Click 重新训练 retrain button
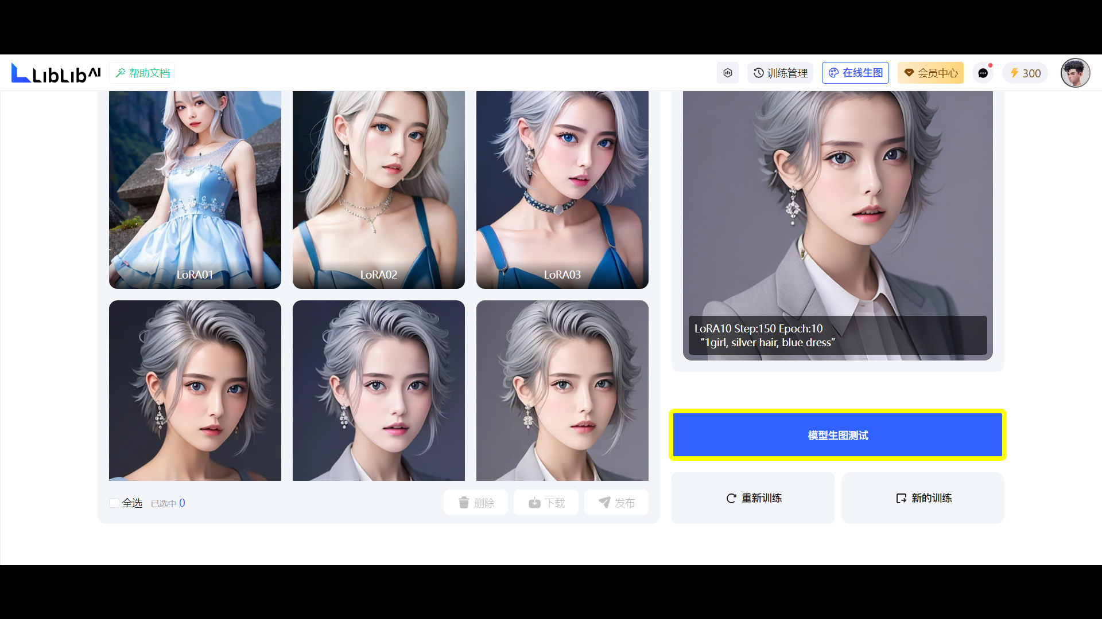This screenshot has width=1102, height=619. click(x=753, y=498)
